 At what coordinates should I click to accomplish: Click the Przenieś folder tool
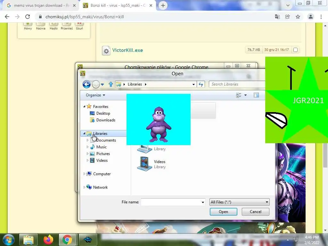(x=67, y=27)
